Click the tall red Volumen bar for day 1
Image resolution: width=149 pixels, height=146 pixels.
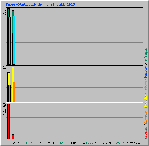click(x=8, y=121)
